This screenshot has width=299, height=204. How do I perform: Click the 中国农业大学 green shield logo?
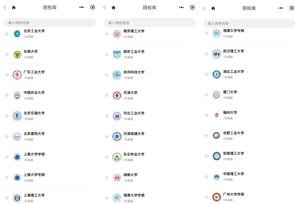[x=17, y=95]
